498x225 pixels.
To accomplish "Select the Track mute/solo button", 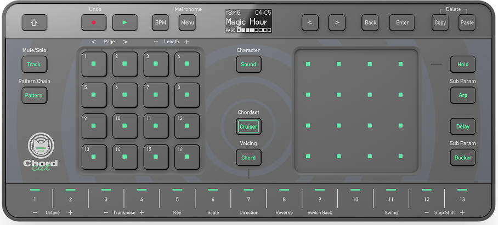I will 34,64.
